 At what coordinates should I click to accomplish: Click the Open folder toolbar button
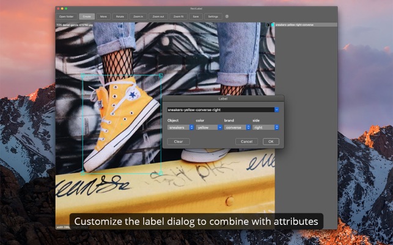tap(66, 16)
